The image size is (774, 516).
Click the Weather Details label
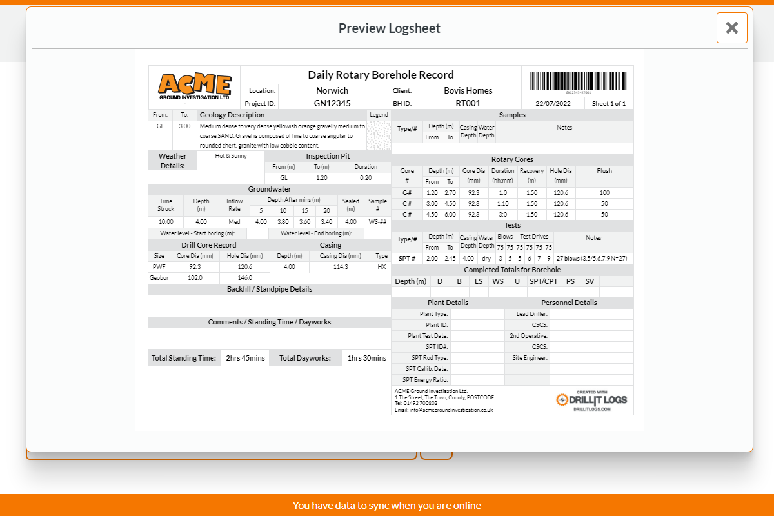point(172,161)
